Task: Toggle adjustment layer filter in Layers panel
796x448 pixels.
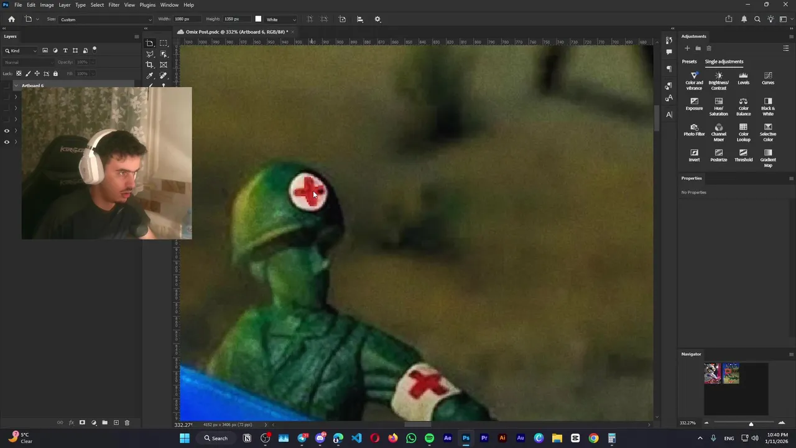Action: click(55, 50)
